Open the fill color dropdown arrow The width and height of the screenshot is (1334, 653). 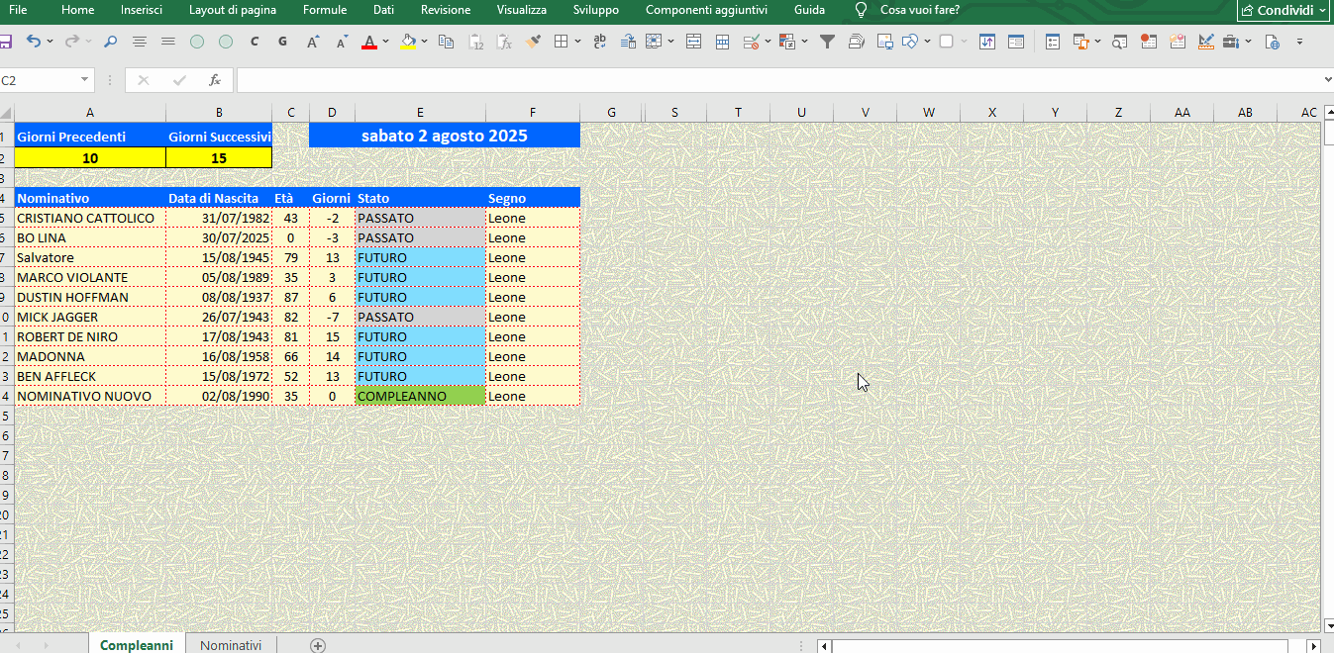pos(424,42)
